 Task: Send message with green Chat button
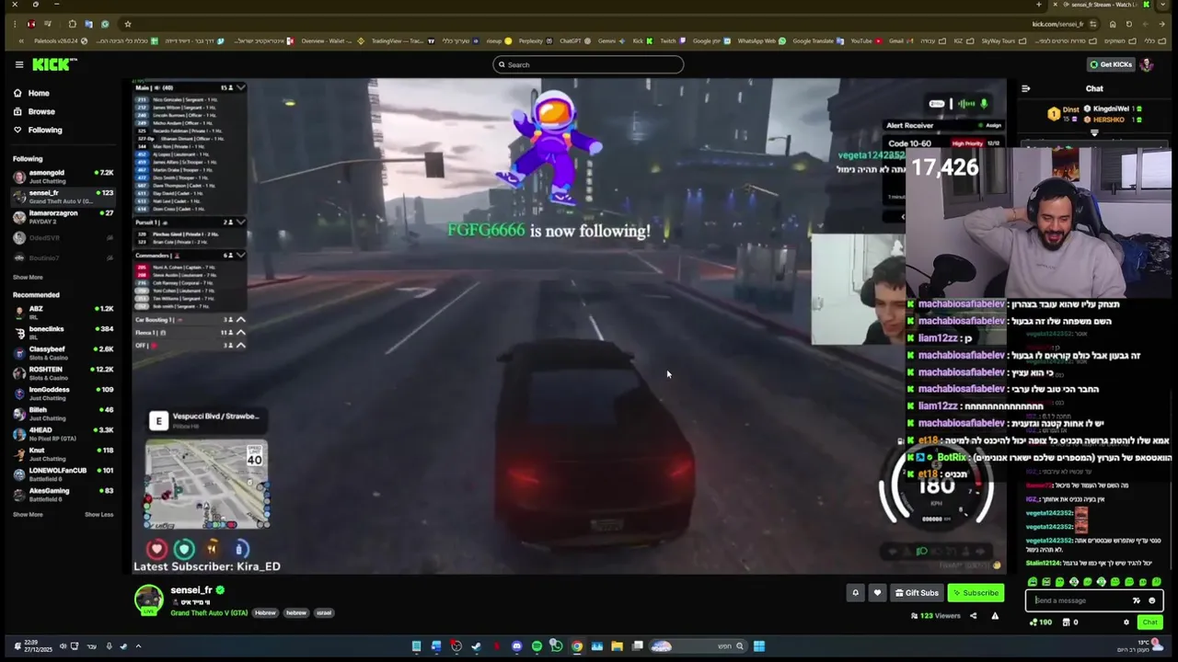pyautogui.click(x=1150, y=622)
